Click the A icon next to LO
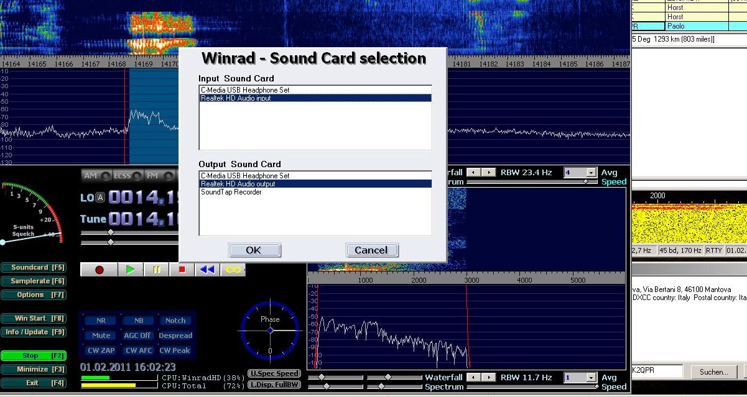 (100, 198)
